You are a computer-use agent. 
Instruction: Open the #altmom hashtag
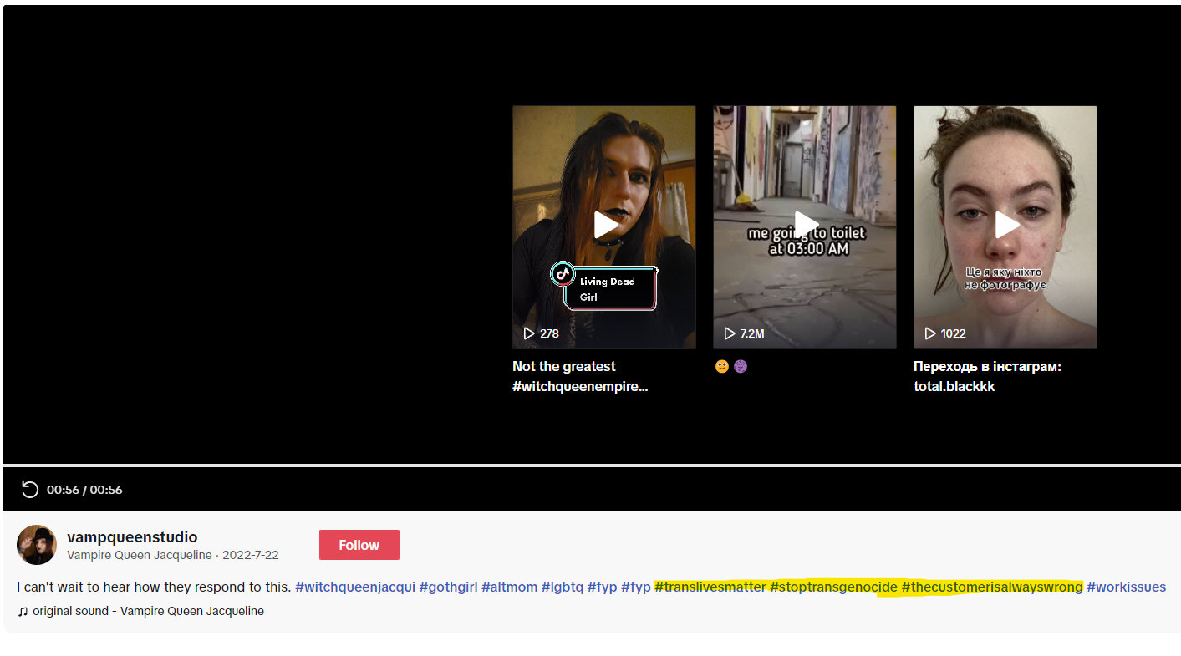click(x=509, y=587)
